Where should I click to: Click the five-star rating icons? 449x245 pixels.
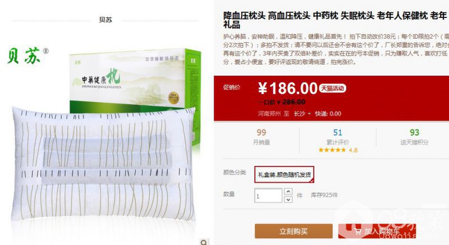pos(332,150)
